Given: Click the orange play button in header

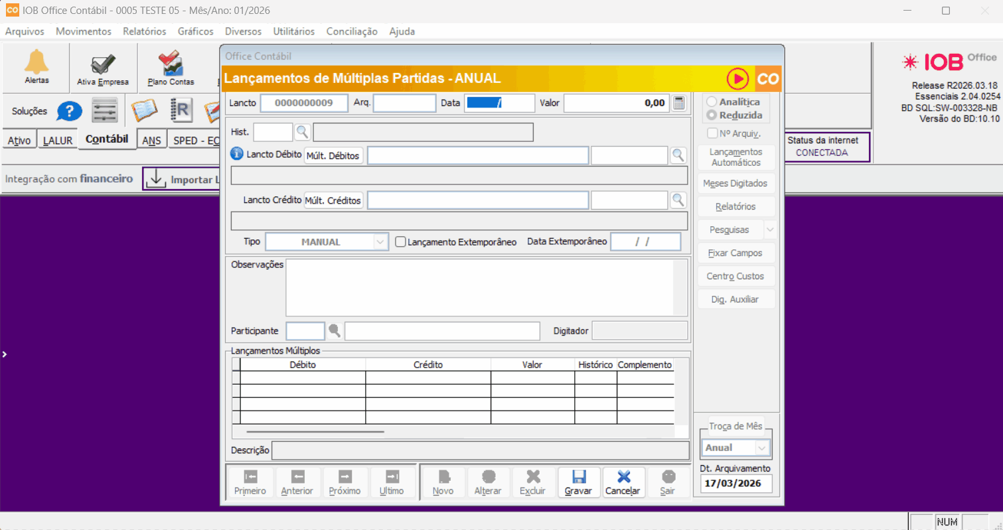Looking at the screenshot, I should [737, 79].
